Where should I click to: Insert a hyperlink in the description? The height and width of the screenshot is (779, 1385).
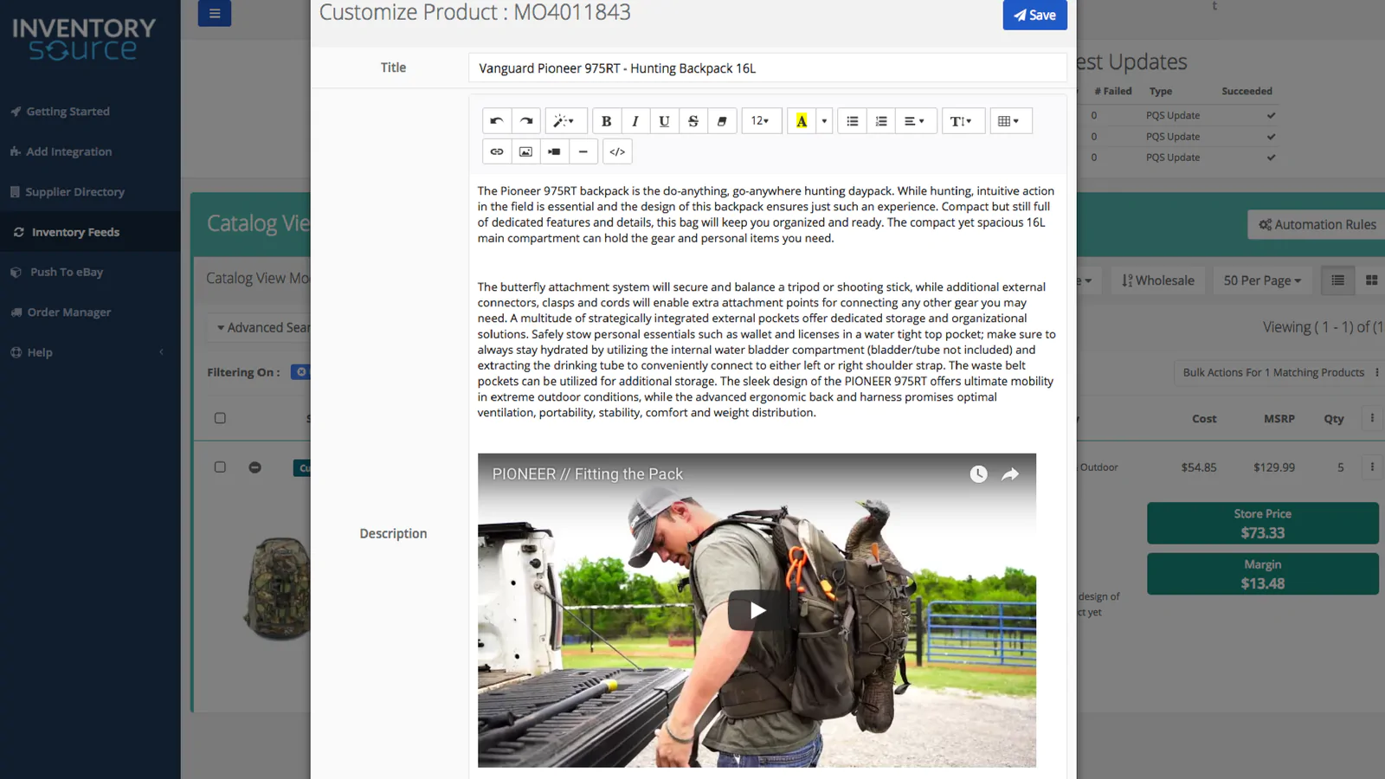click(x=497, y=151)
